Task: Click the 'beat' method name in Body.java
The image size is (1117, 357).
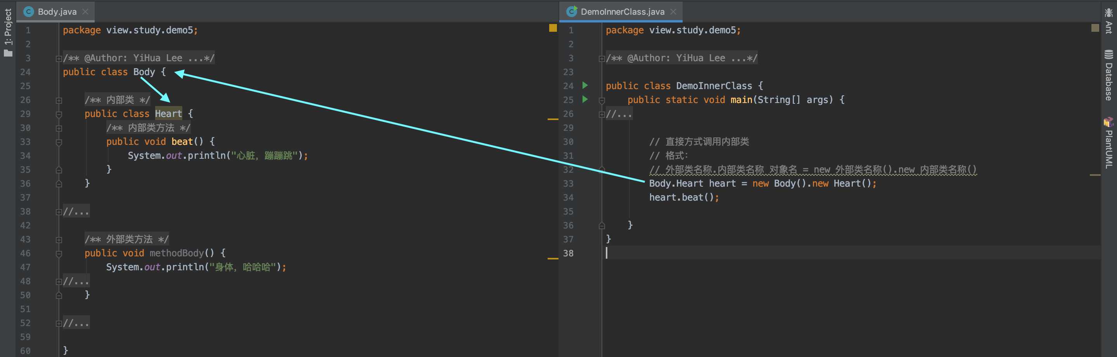Action: click(x=182, y=141)
